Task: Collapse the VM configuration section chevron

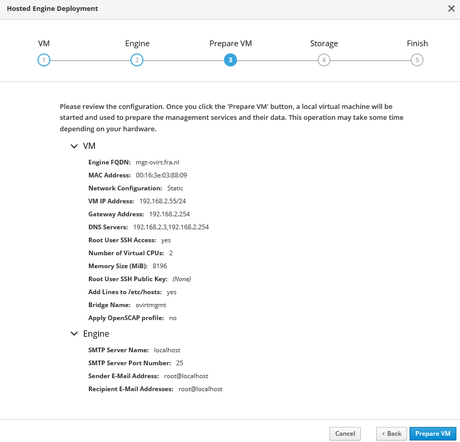Action: (74, 146)
